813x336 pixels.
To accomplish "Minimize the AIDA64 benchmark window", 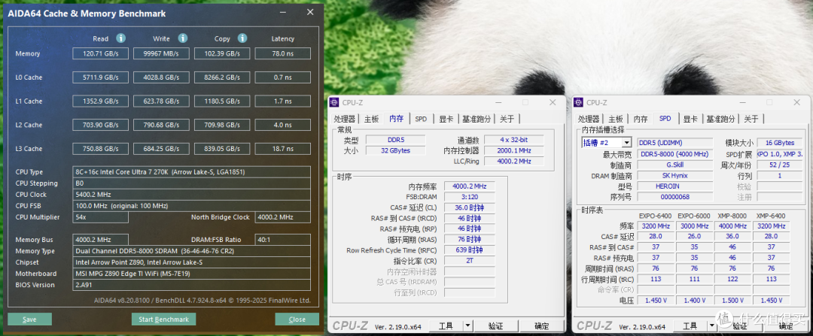I will 283,13.
